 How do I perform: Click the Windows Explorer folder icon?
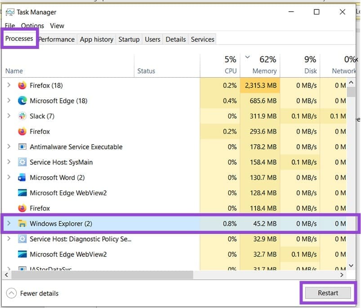click(22, 223)
